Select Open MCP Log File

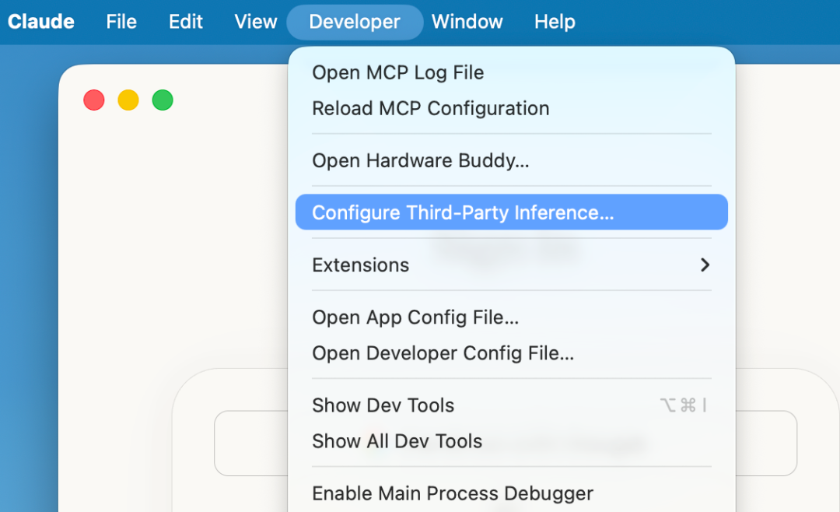pos(397,72)
